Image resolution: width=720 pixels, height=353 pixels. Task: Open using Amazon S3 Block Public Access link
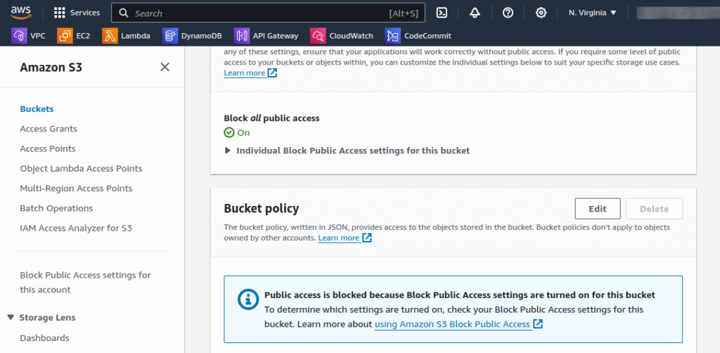(452, 324)
